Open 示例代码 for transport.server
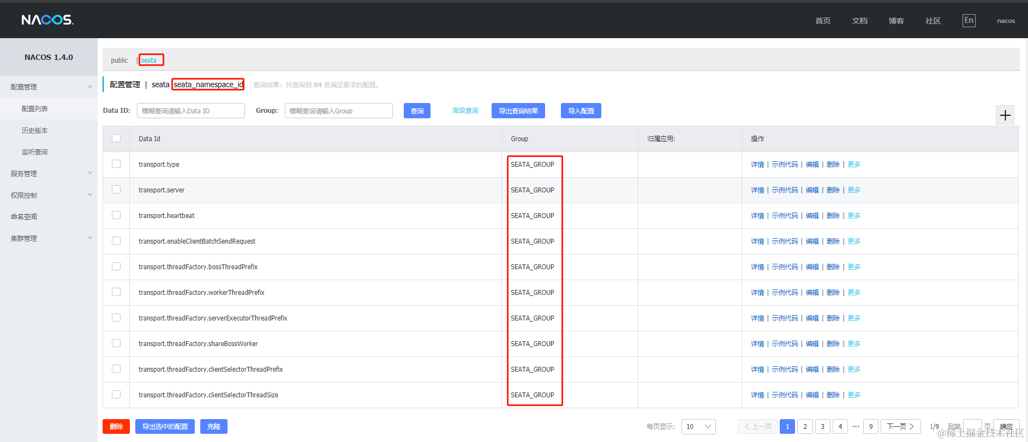 click(x=785, y=190)
